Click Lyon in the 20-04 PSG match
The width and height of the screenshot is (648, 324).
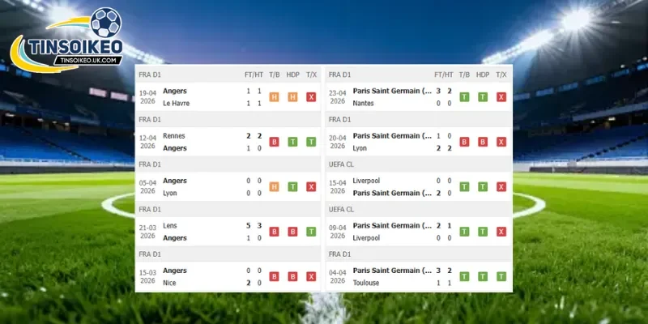point(360,148)
